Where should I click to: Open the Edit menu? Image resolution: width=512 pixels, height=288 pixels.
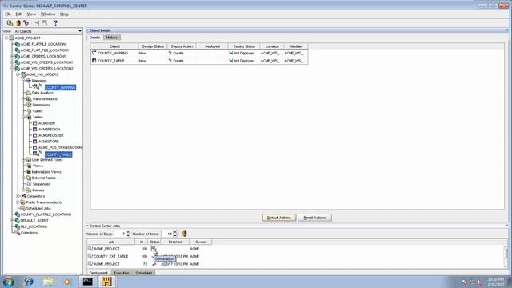pyautogui.click(x=19, y=14)
